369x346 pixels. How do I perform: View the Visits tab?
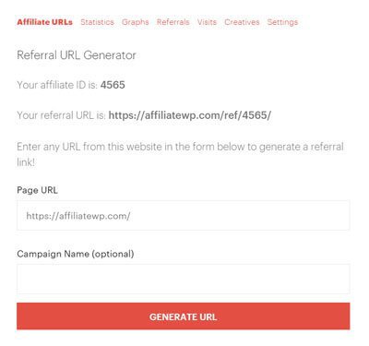point(207,22)
